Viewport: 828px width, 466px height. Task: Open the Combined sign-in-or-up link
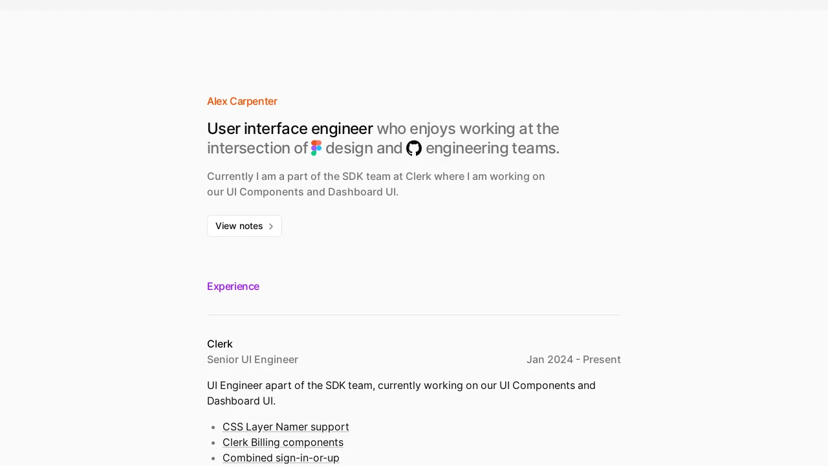(x=281, y=458)
